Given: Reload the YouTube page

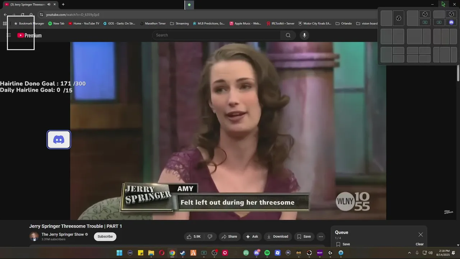Looking at the screenshot, I should [22, 15].
